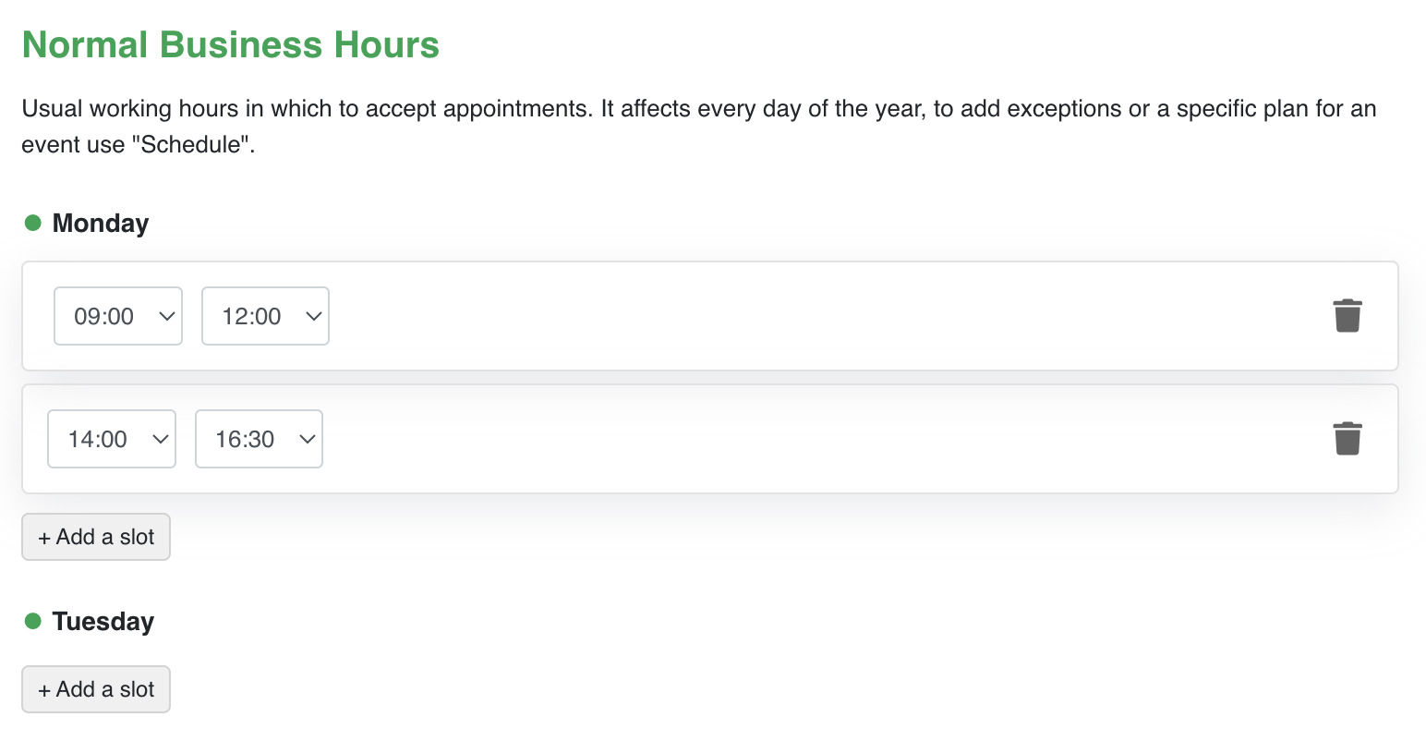Viewport: 1426px width, 741px height.
Task: Remove the 14:00 to 16:30 slot via trash icon
Action: pyautogui.click(x=1347, y=439)
